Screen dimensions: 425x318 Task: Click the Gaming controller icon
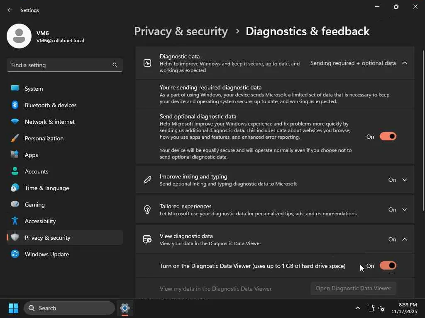(15, 205)
